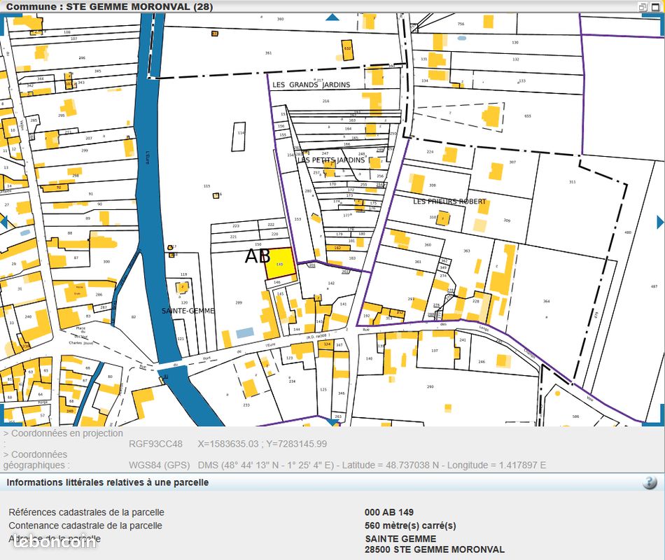Image resolution: width=665 pixels, height=560 pixels.
Task: Restore the window with the overlapping-squares icon
Action: coord(643,7)
